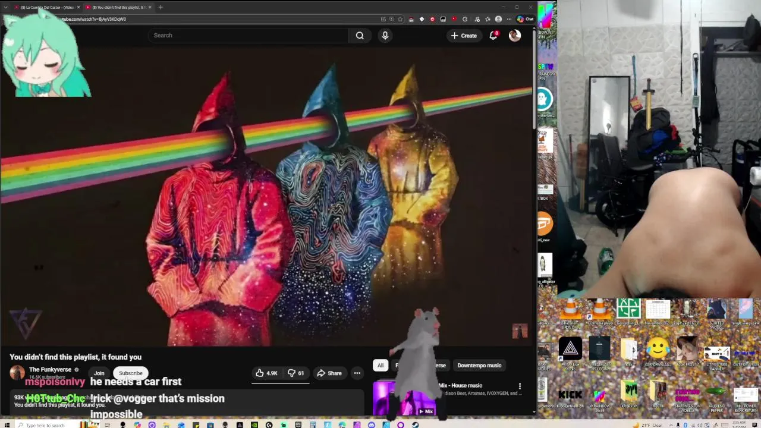Open Mix - House music options menu
Viewport: 761px width, 428px height.
pos(520,386)
